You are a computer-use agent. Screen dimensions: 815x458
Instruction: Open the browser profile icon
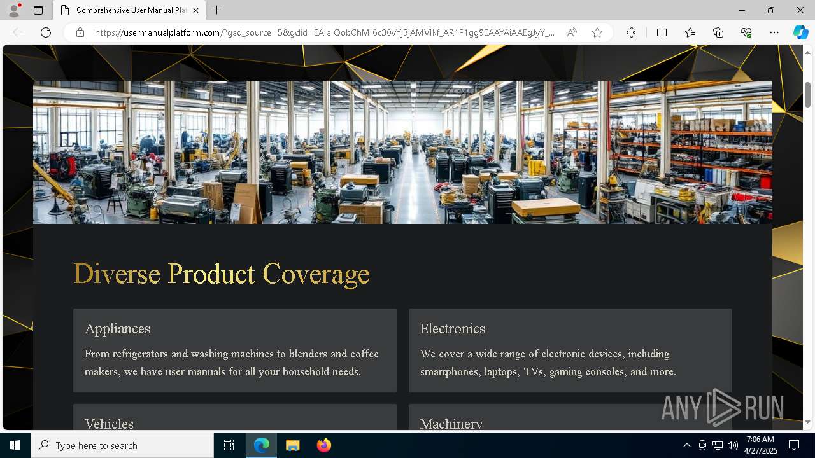14,10
